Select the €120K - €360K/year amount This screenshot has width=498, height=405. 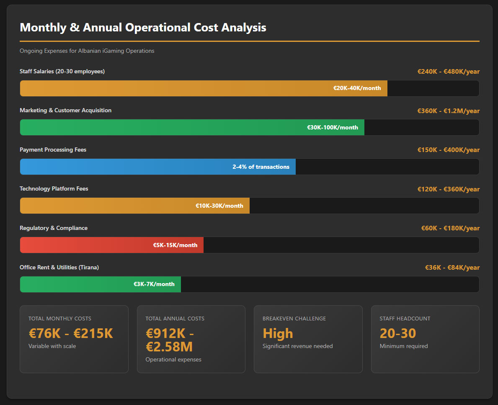448,189
